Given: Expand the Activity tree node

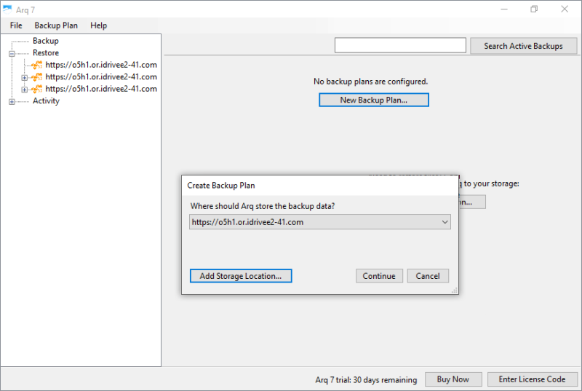Looking at the screenshot, I should pos(12,101).
